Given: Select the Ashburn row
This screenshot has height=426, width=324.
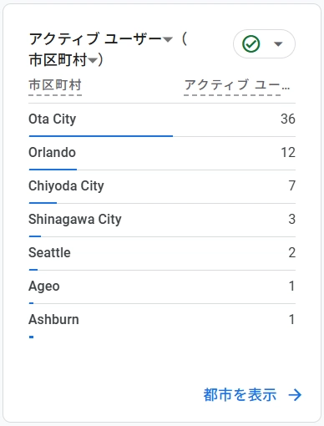Looking at the screenshot, I should (162, 321).
